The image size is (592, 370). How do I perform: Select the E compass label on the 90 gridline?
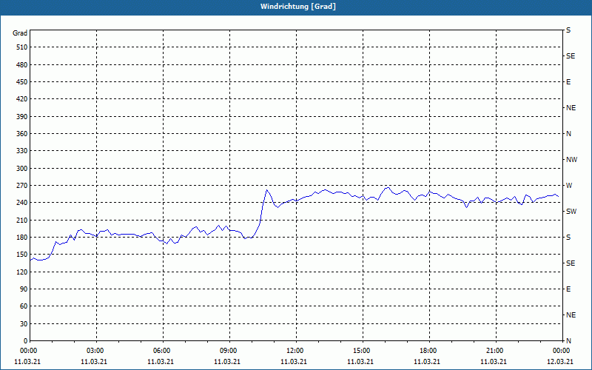(x=568, y=289)
